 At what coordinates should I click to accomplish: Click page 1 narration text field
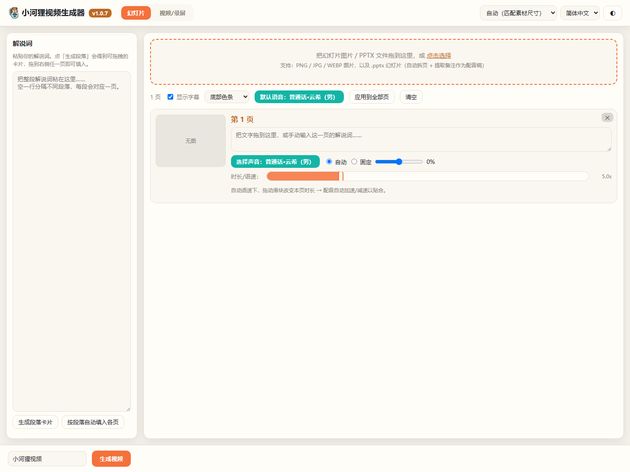421,139
